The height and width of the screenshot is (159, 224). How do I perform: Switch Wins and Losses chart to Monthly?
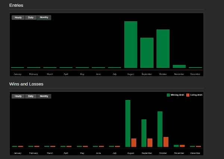pos(44,96)
